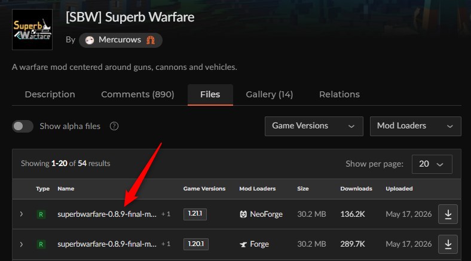Click the 1.21.1 game version tag

click(x=195, y=214)
